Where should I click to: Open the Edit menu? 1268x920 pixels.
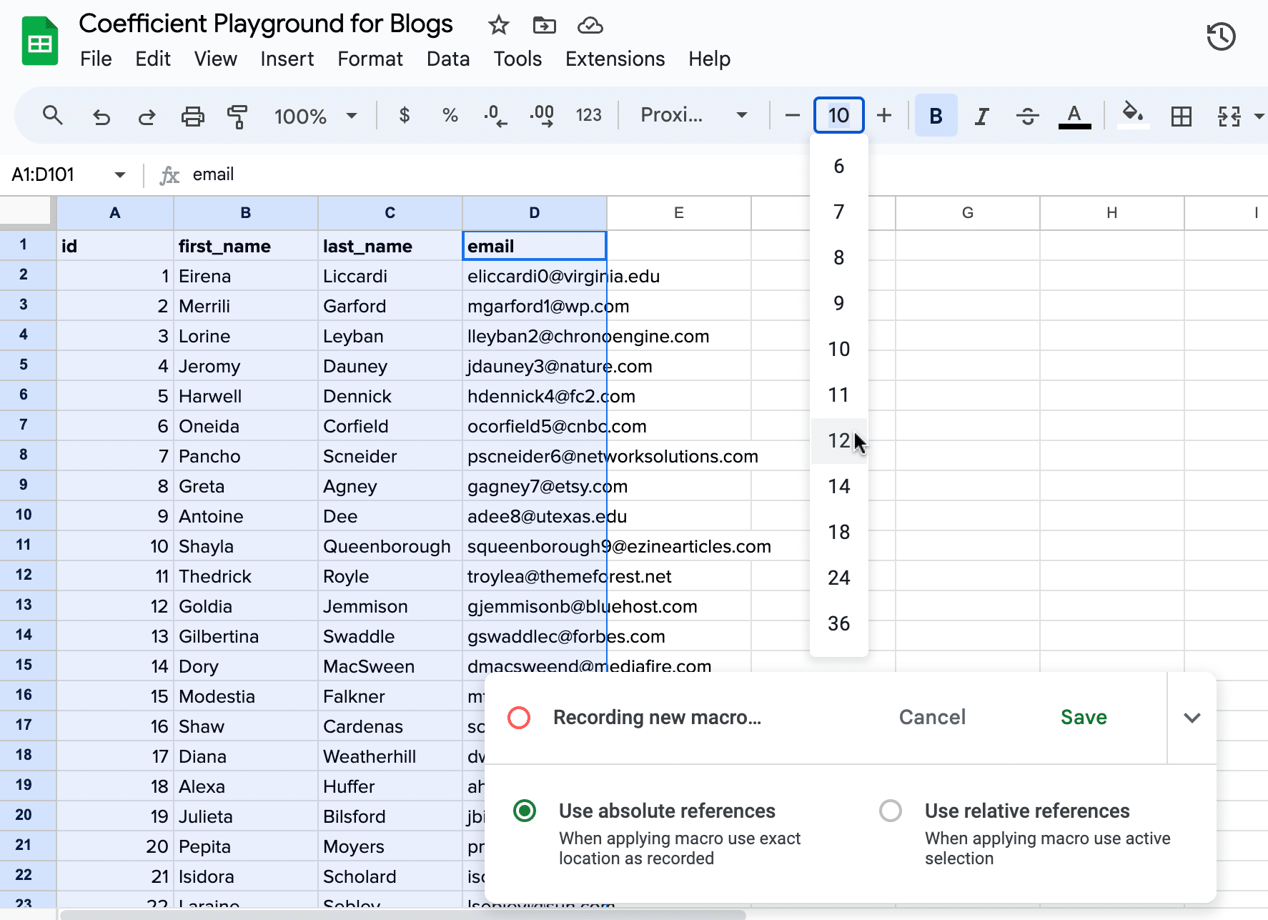(x=153, y=59)
